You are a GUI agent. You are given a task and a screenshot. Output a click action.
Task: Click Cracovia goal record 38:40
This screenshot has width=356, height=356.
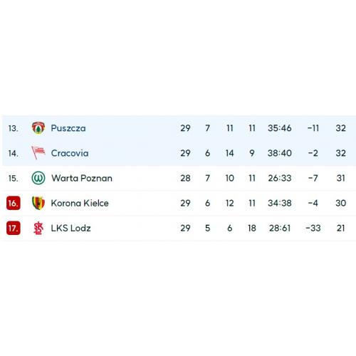tap(280, 153)
